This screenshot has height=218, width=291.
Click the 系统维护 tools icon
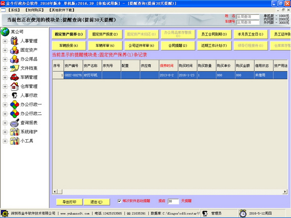[15, 132]
